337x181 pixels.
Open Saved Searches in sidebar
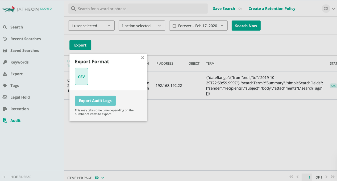24,50
